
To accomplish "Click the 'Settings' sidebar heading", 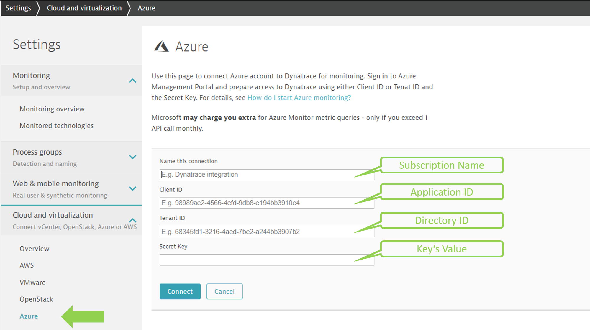I will (37, 45).
